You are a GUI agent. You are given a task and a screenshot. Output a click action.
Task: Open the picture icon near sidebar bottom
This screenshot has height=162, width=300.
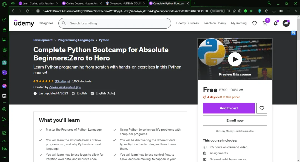pyautogui.click(x=4, y=148)
